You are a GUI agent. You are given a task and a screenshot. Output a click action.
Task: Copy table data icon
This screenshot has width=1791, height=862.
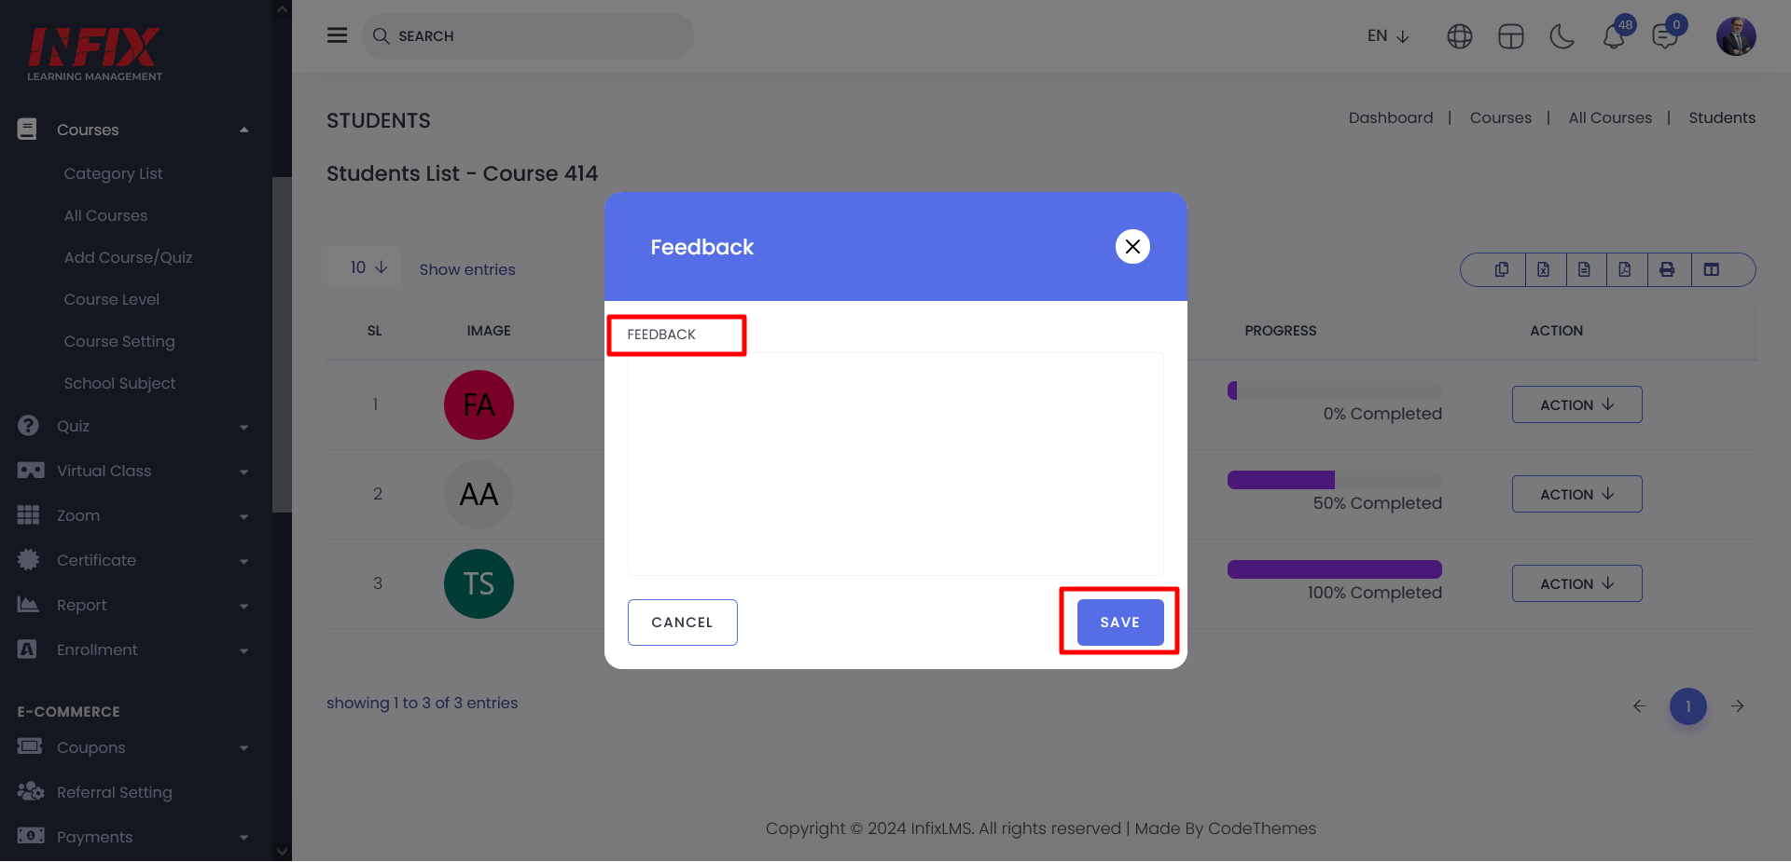pyautogui.click(x=1502, y=269)
